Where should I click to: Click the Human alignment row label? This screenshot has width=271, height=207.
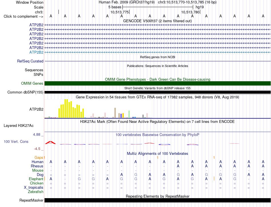coord(37,162)
